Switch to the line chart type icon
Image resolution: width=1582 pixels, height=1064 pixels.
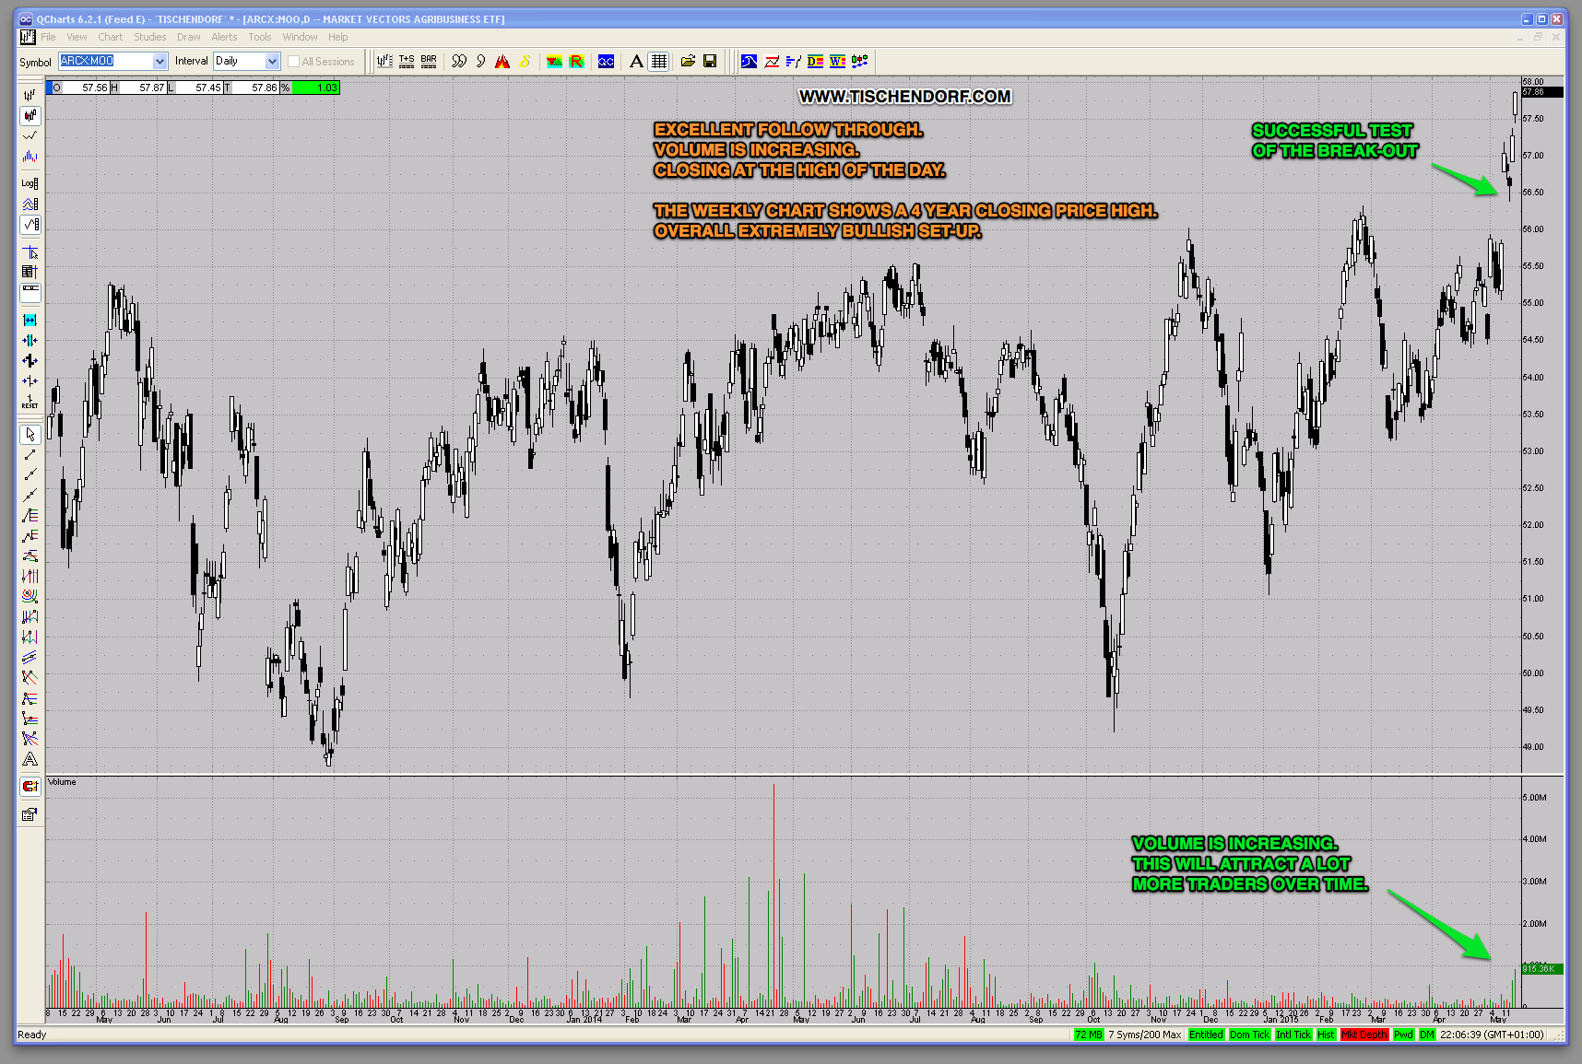coord(30,136)
